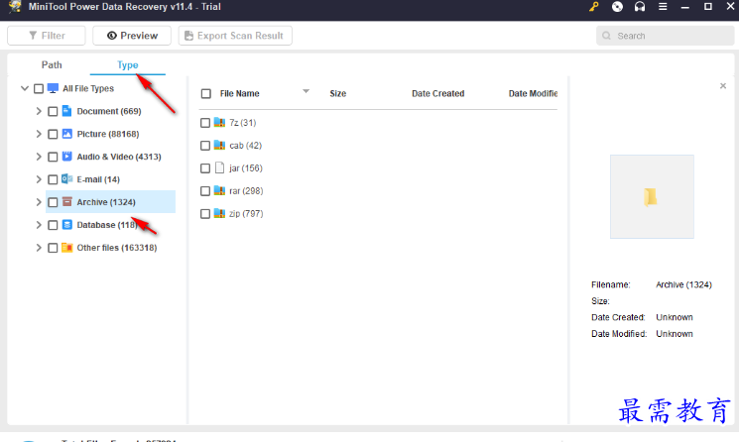Click the 7z folder icon
Screen dimensions: 739x442
tap(219, 122)
